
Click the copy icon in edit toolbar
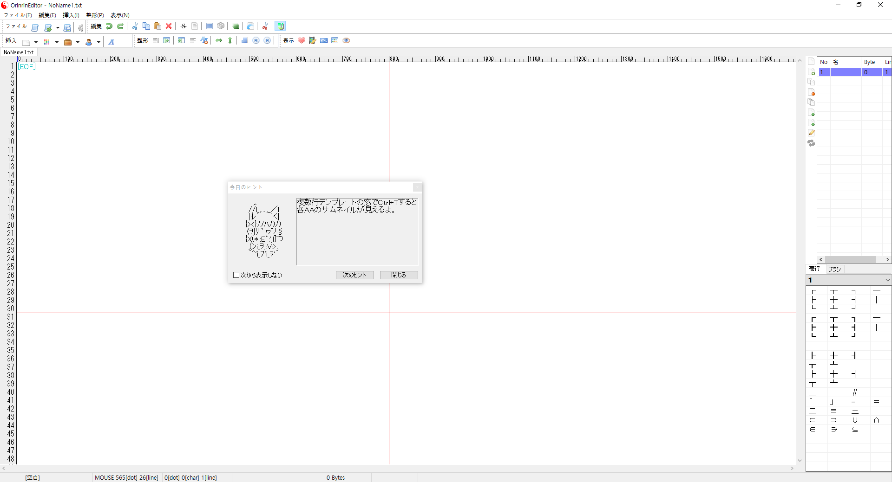[146, 26]
